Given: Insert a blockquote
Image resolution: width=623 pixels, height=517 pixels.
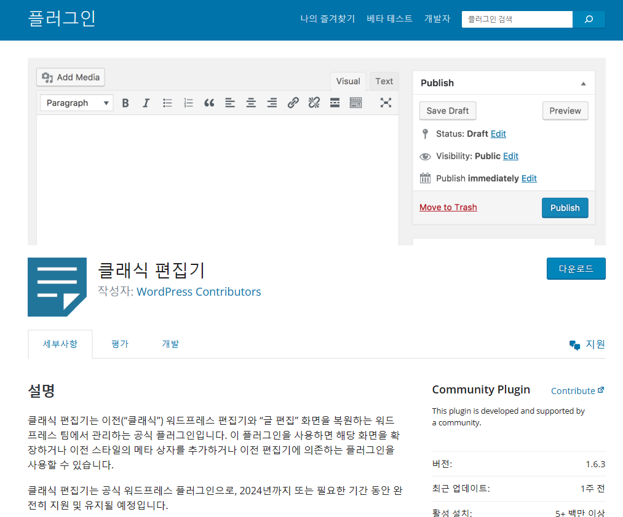Looking at the screenshot, I should coord(209,103).
